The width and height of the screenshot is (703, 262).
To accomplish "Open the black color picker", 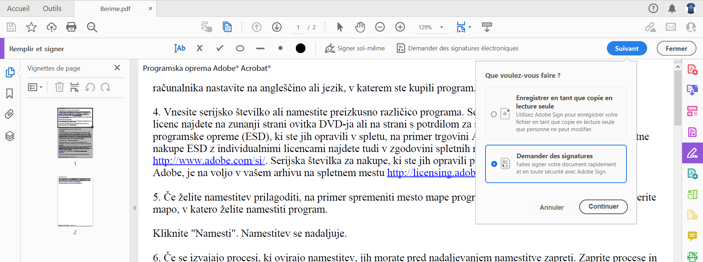I will (301, 48).
